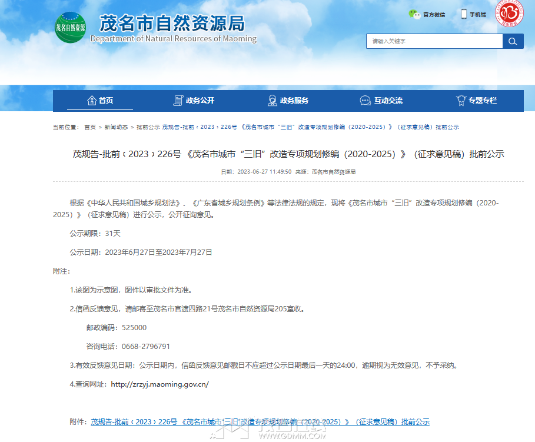
Task: Click the 茂名自然资源 green globe logo
Action: click(x=70, y=28)
